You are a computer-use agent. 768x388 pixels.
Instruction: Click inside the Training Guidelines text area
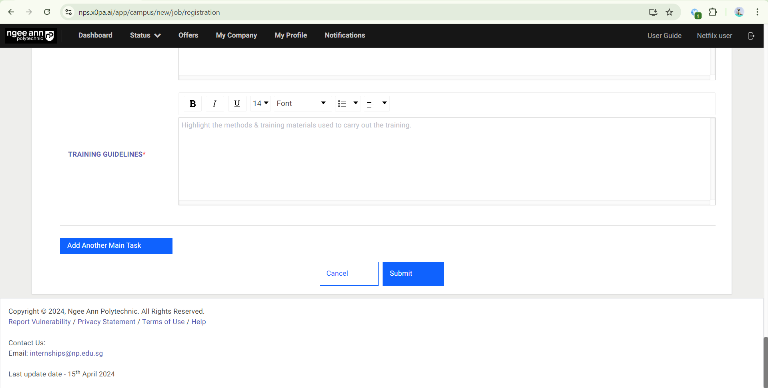pyautogui.click(x=444, y=160)
